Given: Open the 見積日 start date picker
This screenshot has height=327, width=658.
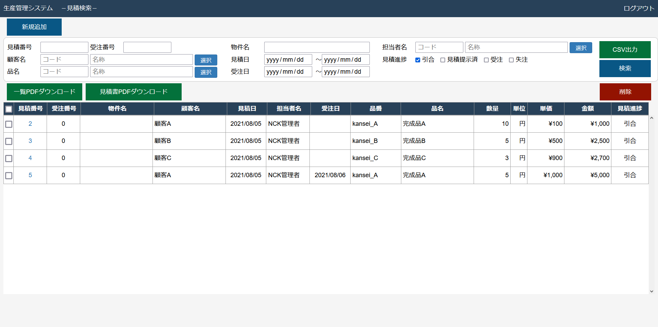Looking at the screenshot, I should coord(288,60).
